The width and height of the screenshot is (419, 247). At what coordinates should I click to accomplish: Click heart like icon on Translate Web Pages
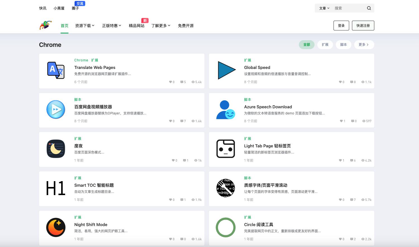(x=170, y=82)
